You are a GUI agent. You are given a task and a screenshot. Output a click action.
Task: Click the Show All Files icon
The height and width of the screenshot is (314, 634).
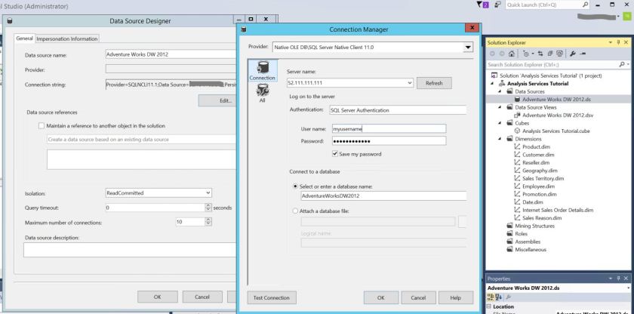point(559,54)
